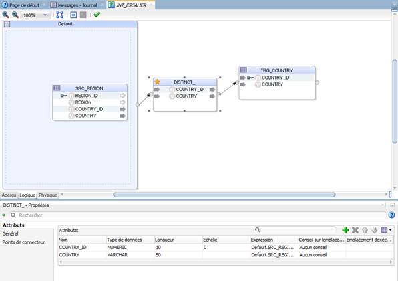The height and width of the screenshot is (281, 398).
Task: Delete attribute with X icon
Action: (x=355, y=230)
